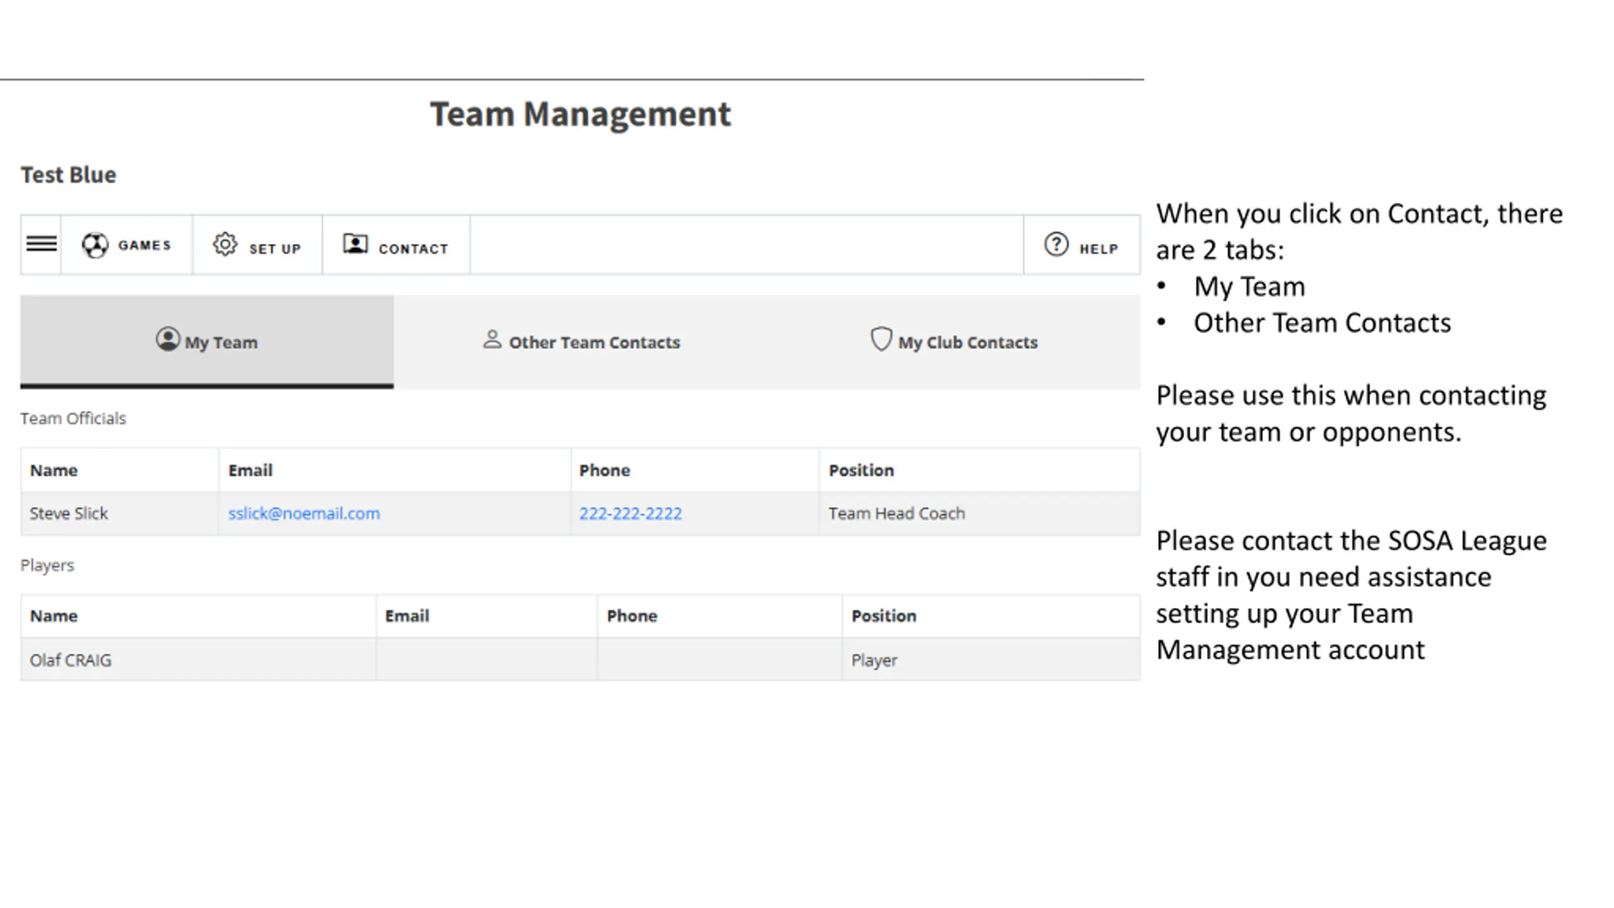Click the Players section label
The image size is (1614, 908).
47,565
